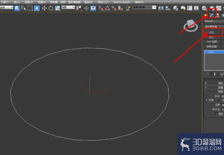Toggle Keyboard Shortcut Override button

tap(93, 8)
